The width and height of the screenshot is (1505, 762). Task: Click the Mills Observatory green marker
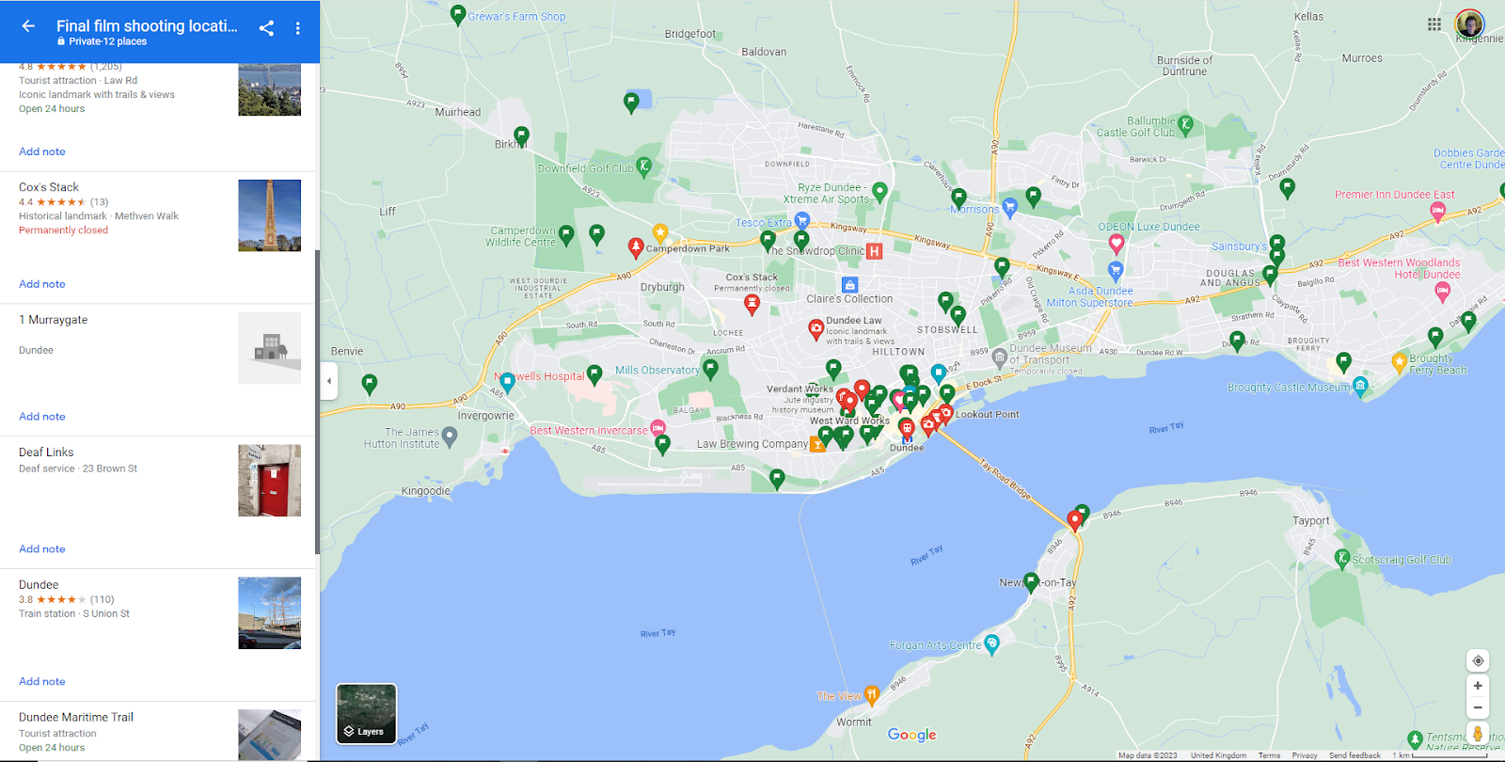[710, 369]
